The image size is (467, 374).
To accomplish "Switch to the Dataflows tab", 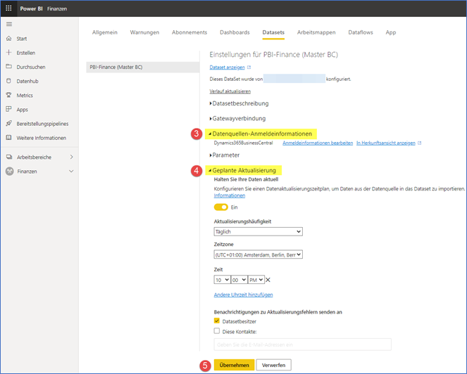I will [361, 32].
